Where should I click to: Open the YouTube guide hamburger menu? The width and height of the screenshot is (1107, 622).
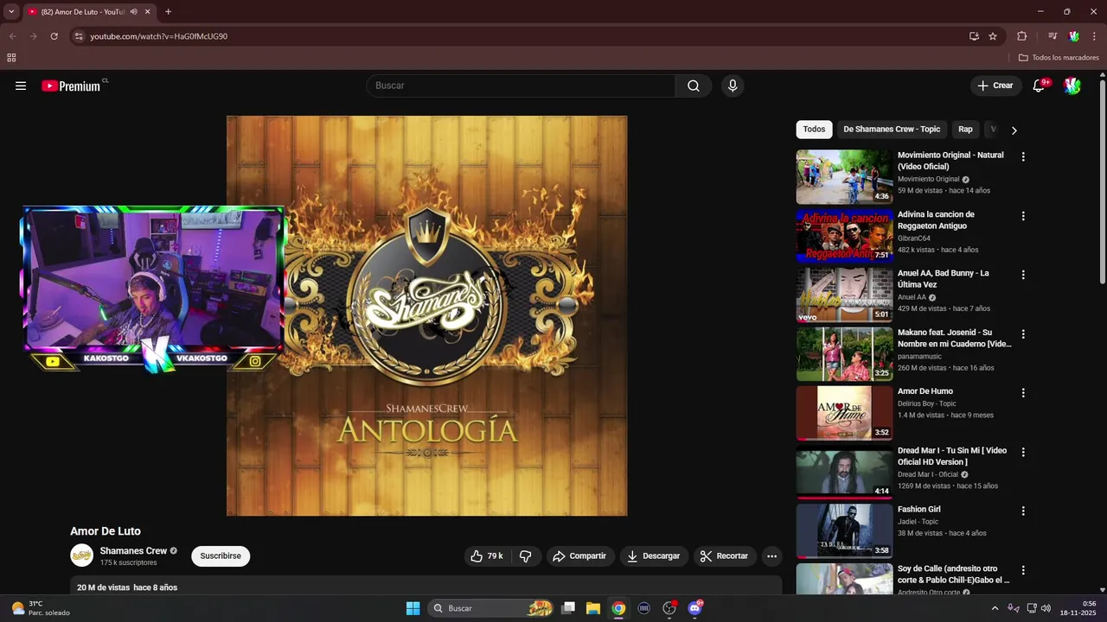(21, 86)
